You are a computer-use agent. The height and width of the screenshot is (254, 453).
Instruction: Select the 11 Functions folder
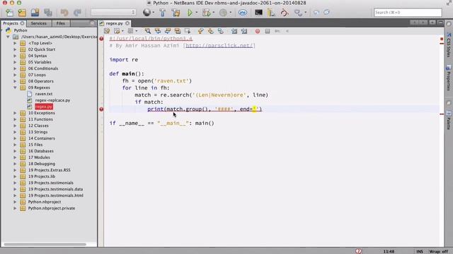coord(40,119)
